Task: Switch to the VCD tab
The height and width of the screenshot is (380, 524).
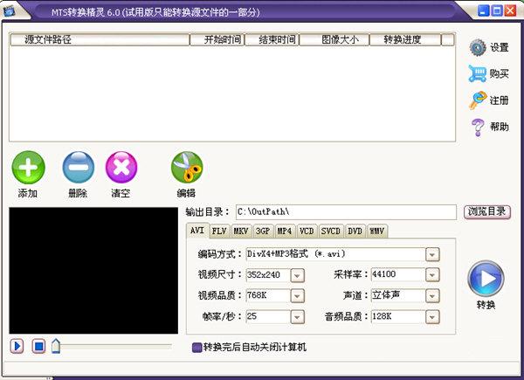Action: 307,231
